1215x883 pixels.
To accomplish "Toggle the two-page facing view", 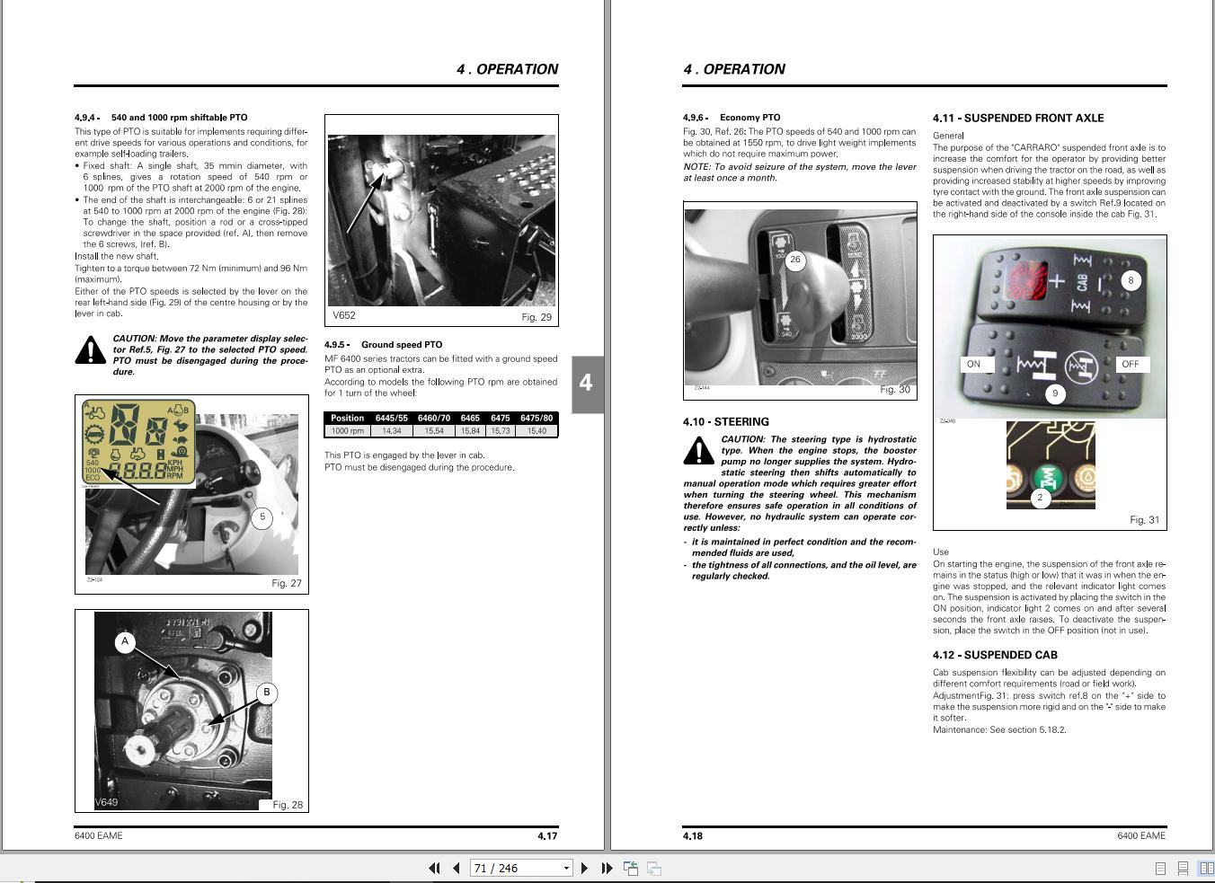I will click(x=1205, y=869).
